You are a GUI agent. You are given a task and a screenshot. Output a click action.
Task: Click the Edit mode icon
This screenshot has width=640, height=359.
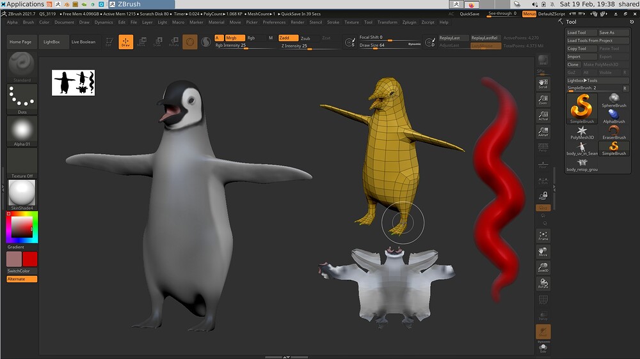click(x=109, y=42)
